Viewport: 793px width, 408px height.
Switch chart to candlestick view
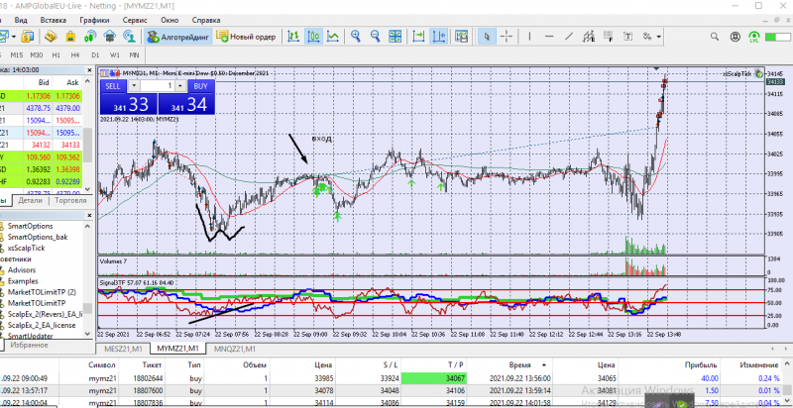[313, 37]
